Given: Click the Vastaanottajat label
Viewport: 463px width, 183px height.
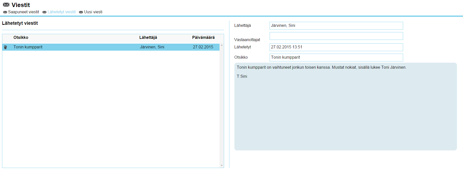Looking at the screenshot, I should [x=247, y=40].
